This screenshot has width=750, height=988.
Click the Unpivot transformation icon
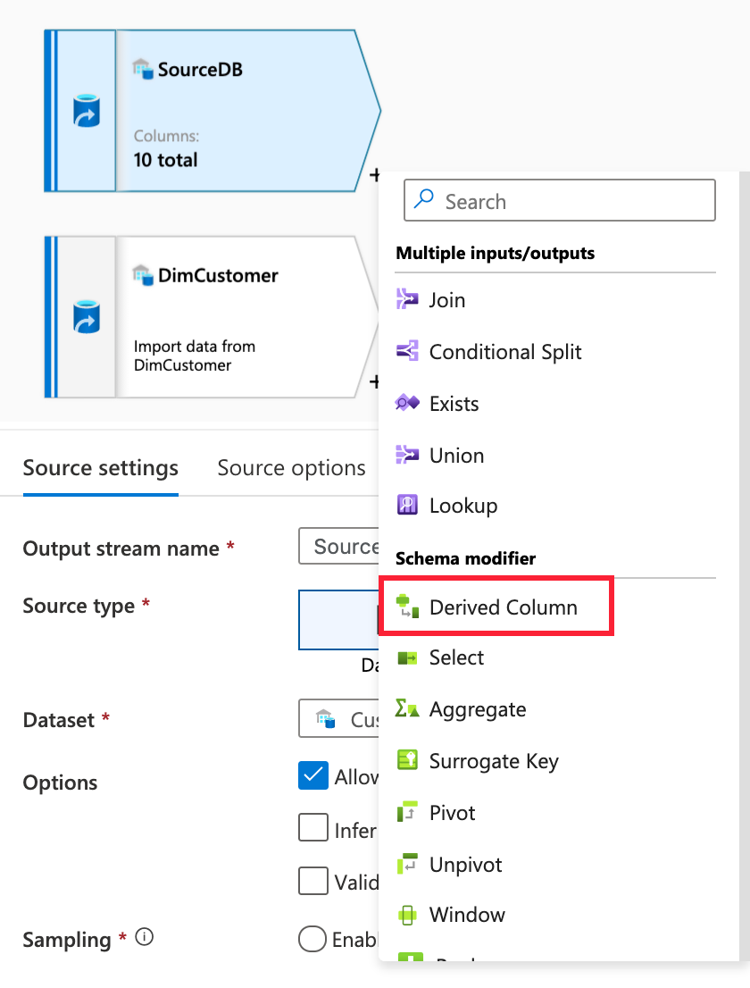pyautogui.click(x=407, y=863)
